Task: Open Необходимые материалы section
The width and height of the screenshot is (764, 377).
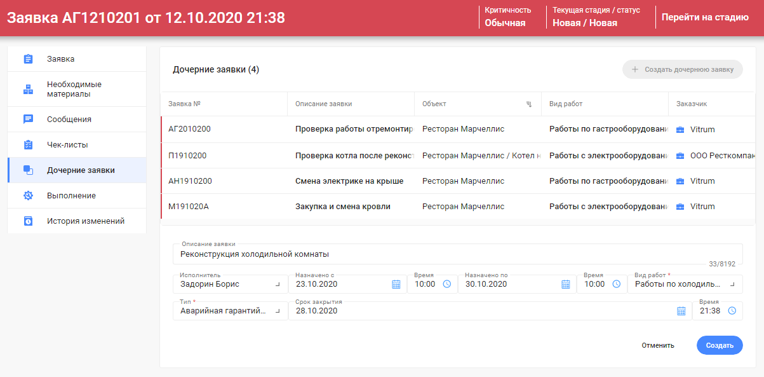Action: pyautogui.click(x=77, y=89)
